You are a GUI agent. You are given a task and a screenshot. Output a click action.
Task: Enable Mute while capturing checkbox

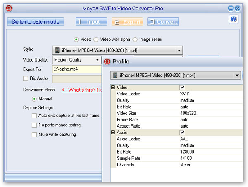(34, 135)
